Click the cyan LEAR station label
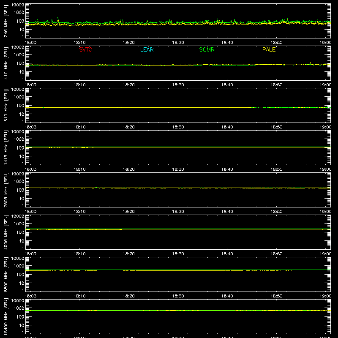Screen dimensions: 338x338 click(147, 49)
